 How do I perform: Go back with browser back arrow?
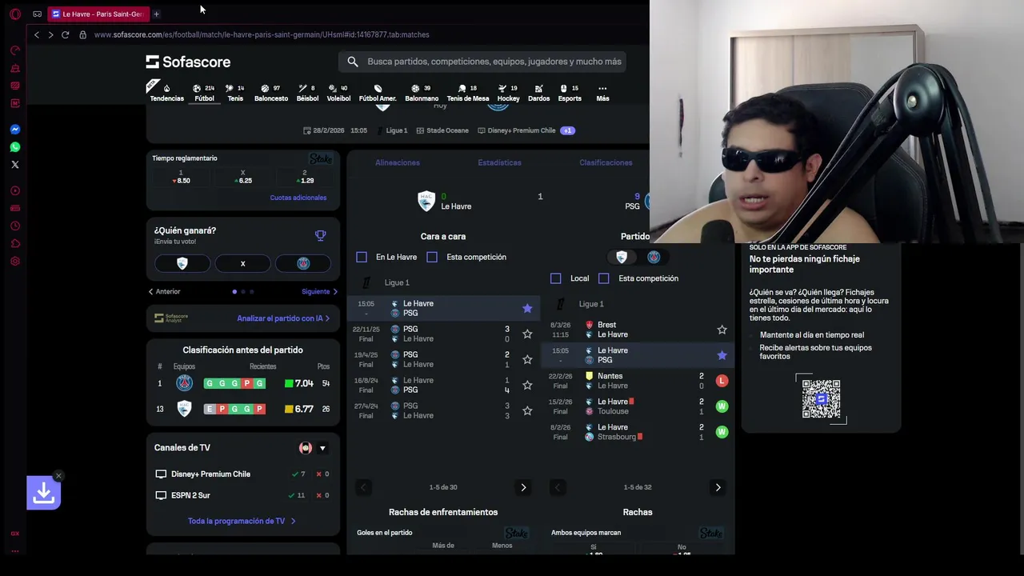pyautogui.click(x=36, y=34)
